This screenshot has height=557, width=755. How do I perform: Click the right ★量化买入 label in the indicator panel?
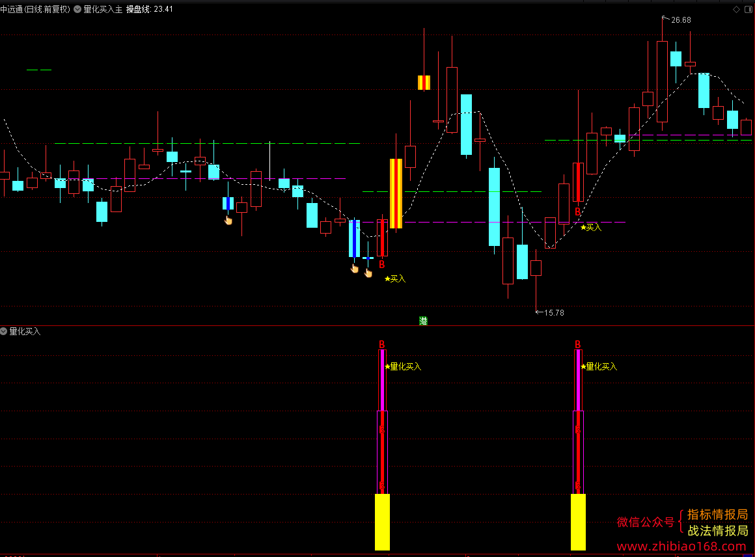click(599, 367)
